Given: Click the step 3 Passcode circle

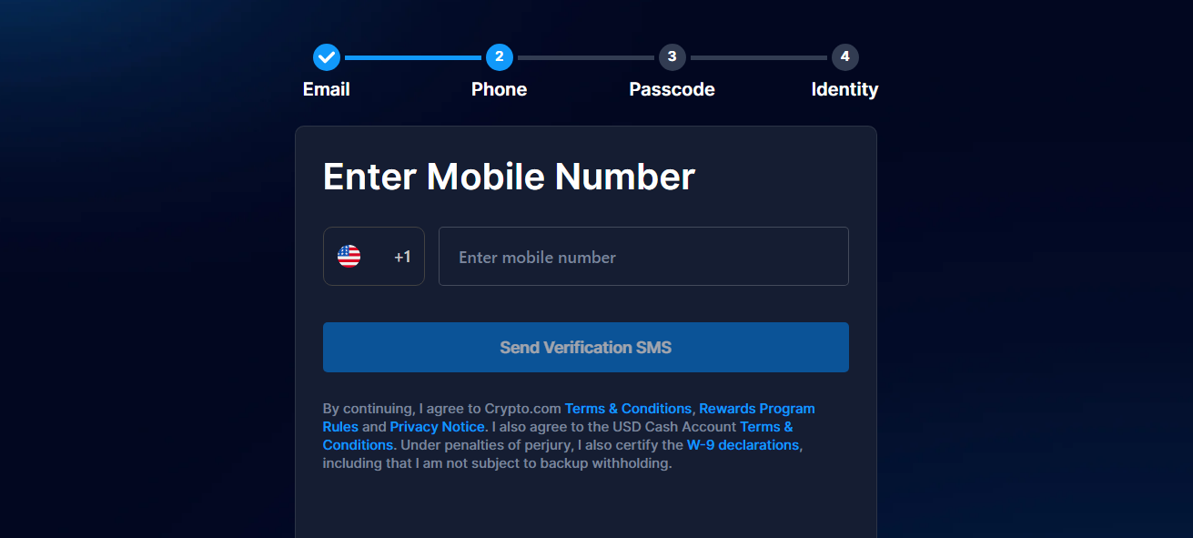Looking at the screenshot, I should pyautogui.click(x=672, y=57).
